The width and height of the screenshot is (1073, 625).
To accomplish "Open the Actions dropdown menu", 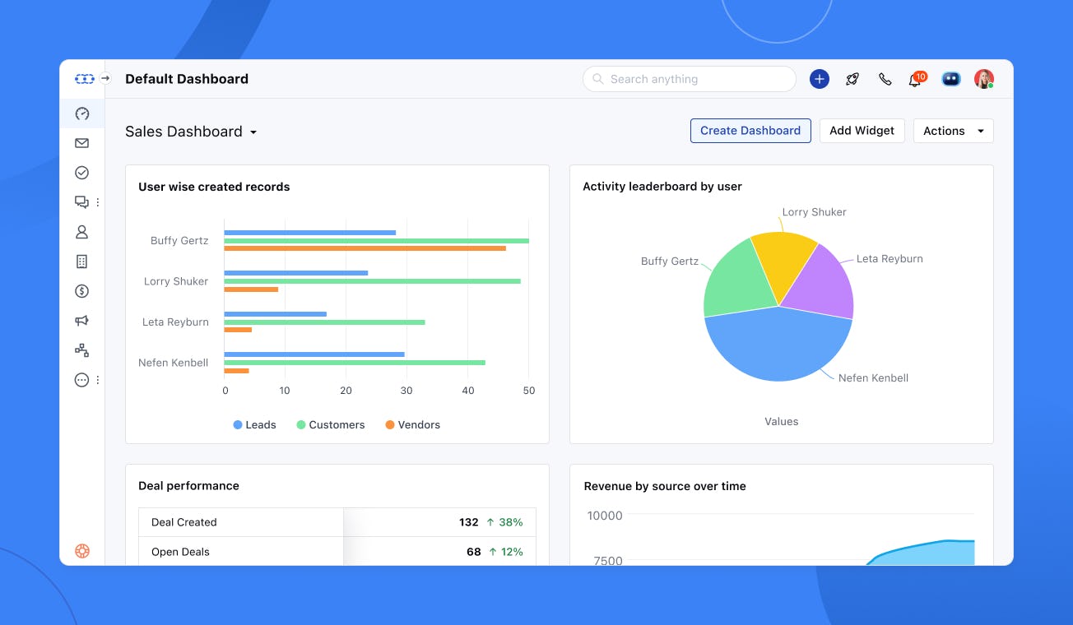I will pos(952,130).
